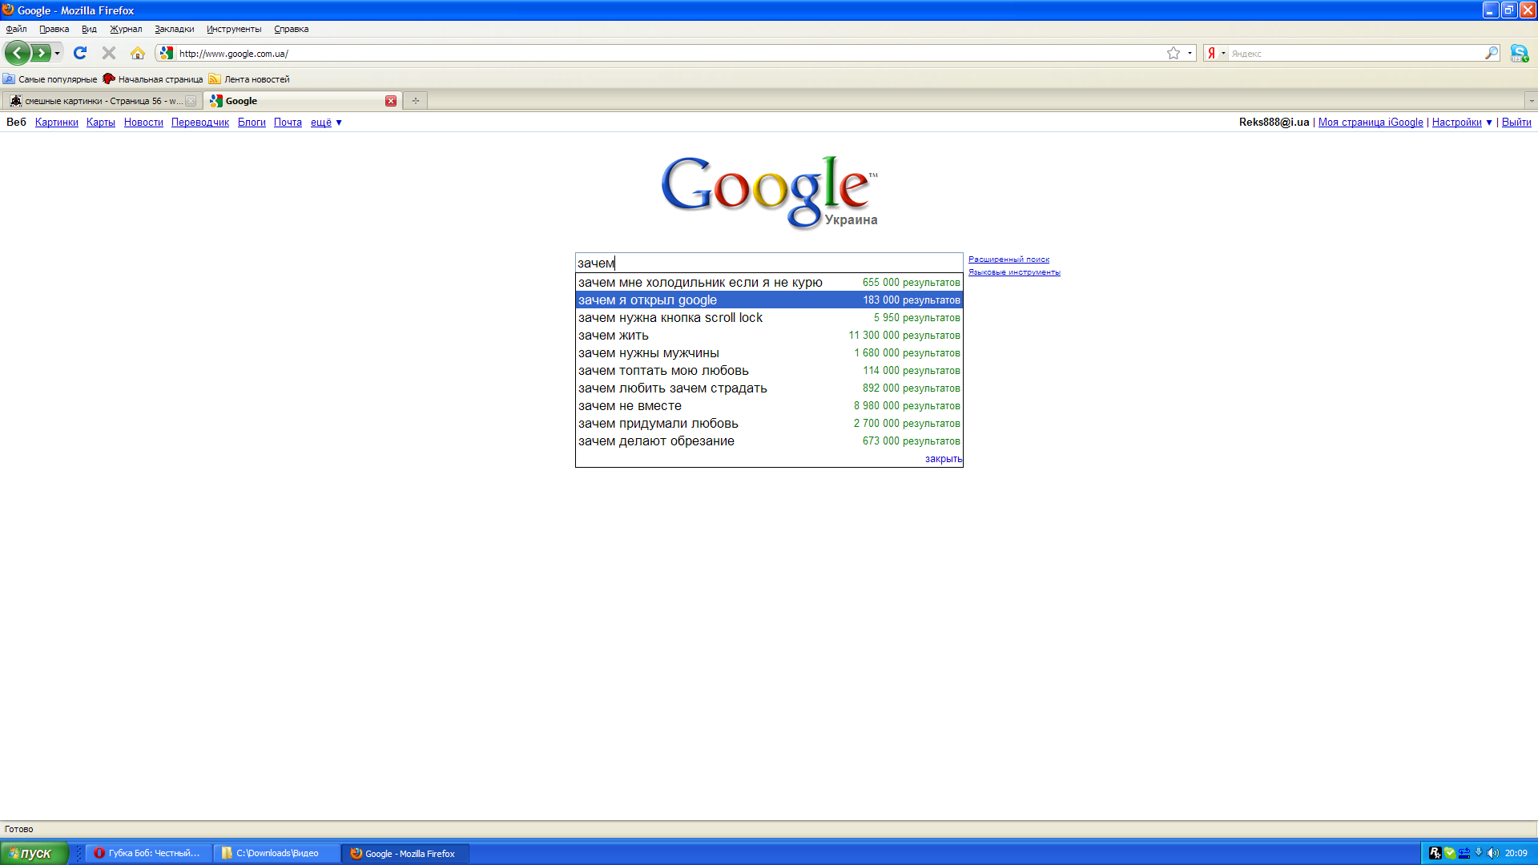Click the forward navigation arrow

(40, 54)
